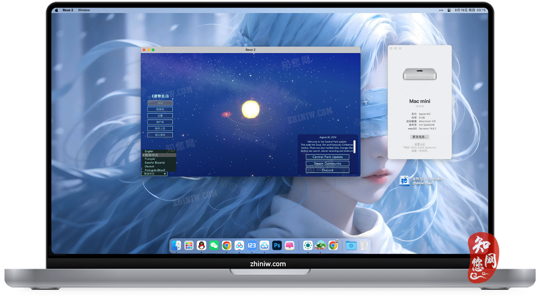This screenshot has height=301, width=540.
Task: Open Launchpad in the Dock
Action: [x=189, y=245]
